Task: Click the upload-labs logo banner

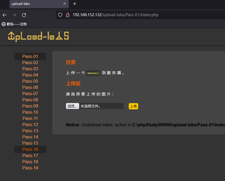Action: (38, 36)
